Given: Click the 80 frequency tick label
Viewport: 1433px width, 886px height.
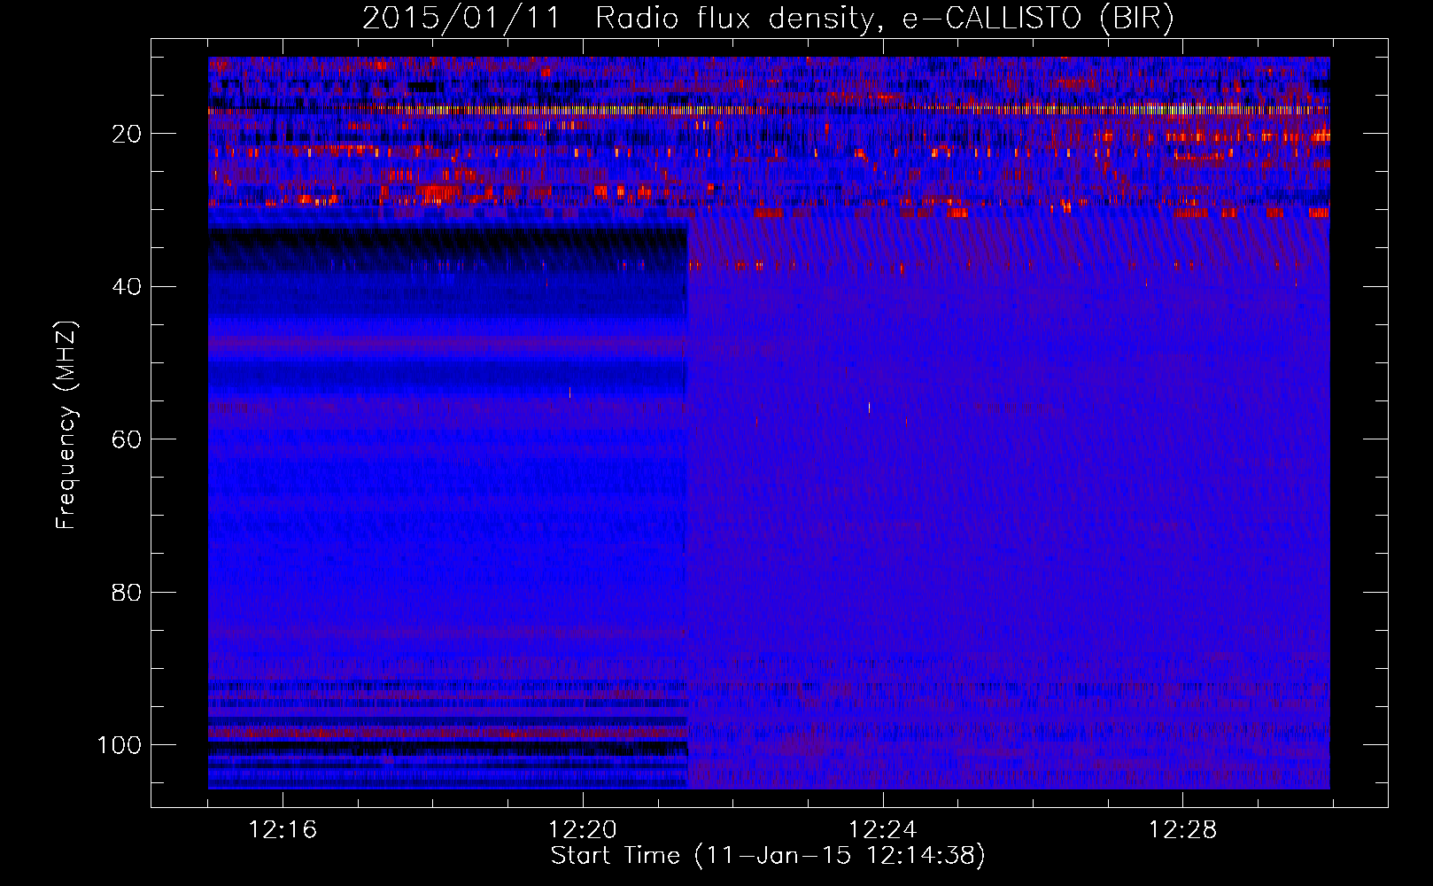Looking at the screenshot, I should tap(127, 592).
